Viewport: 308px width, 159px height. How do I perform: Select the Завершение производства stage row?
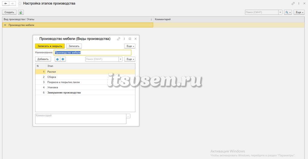coord(85,93)
